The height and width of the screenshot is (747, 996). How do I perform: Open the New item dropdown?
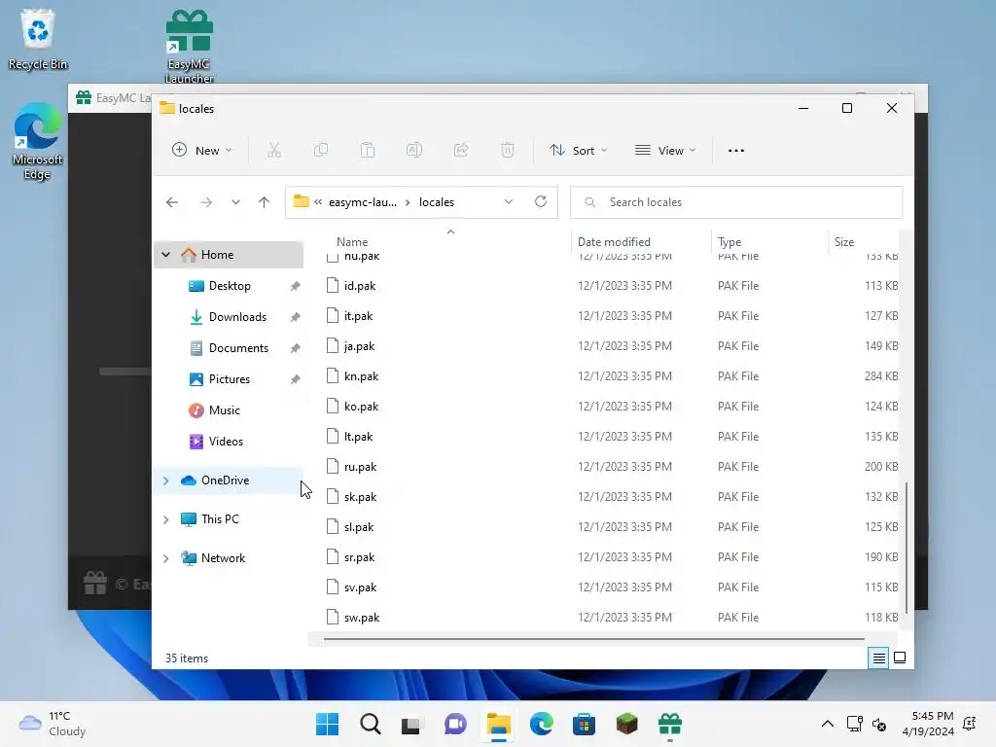(202, 151)
